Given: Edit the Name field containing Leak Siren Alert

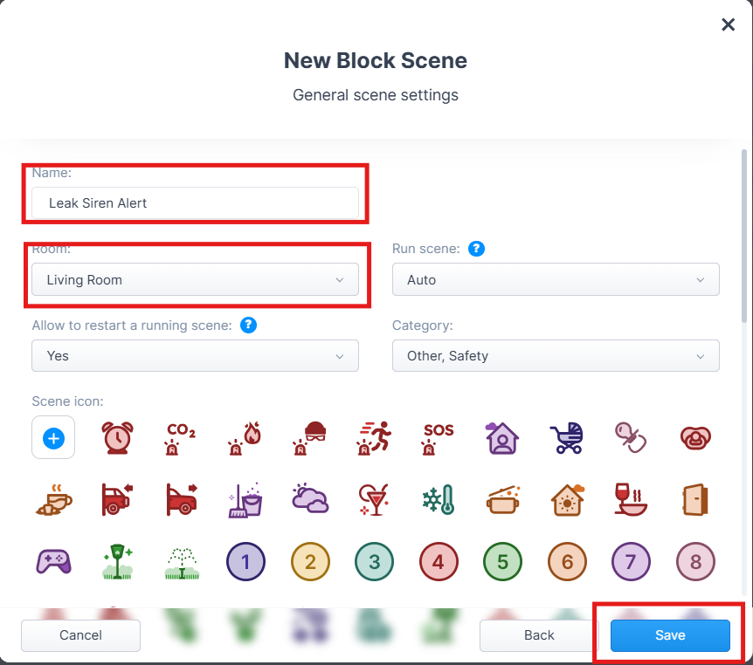Looking at the screenshot, I should pyautogui.click(x=195, y=203).
